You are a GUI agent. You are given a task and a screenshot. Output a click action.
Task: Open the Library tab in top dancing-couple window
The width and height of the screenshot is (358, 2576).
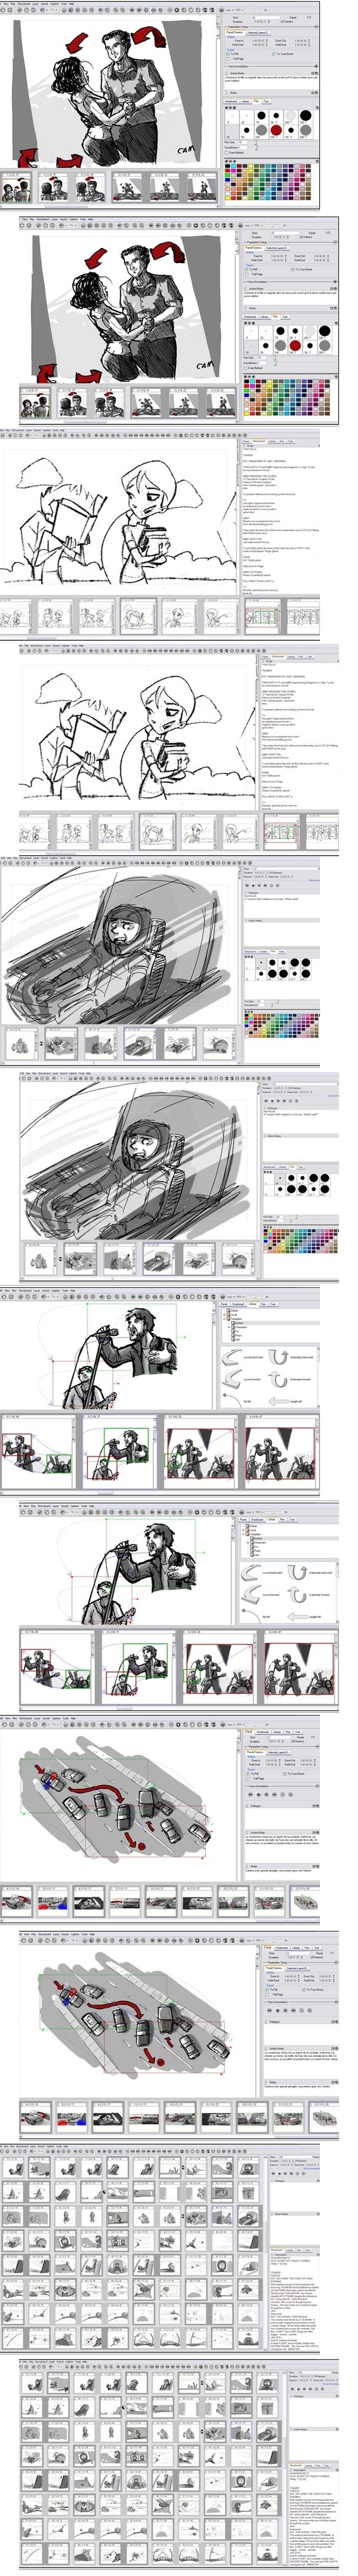coord(246,100)
